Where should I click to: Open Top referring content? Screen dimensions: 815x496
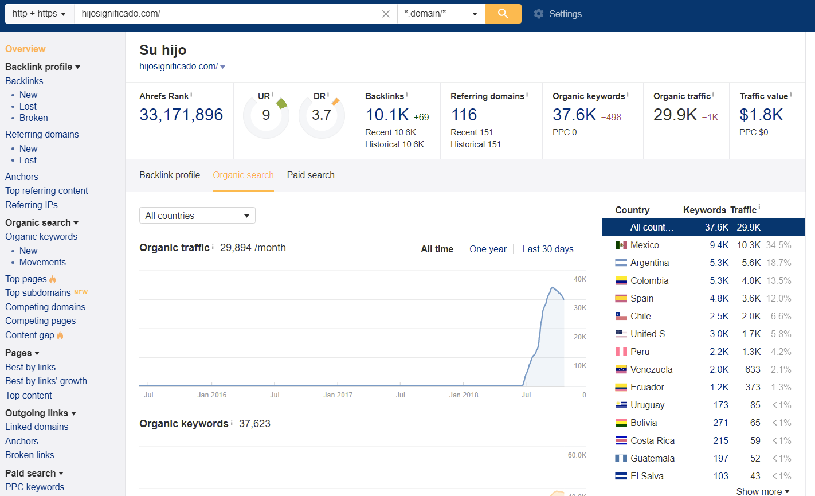click(46, 190)
